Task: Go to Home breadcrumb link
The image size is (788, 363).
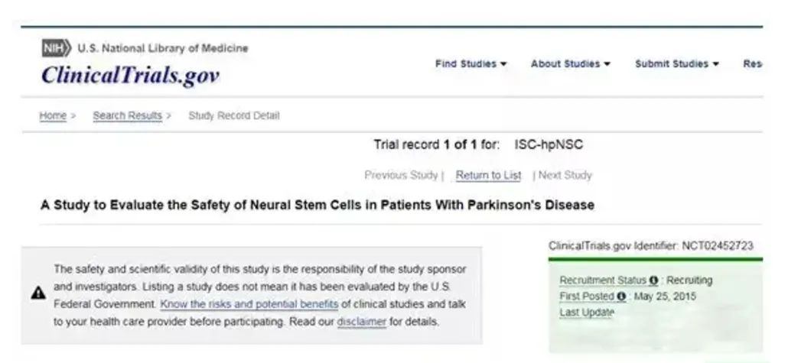Action: (53, 116)
